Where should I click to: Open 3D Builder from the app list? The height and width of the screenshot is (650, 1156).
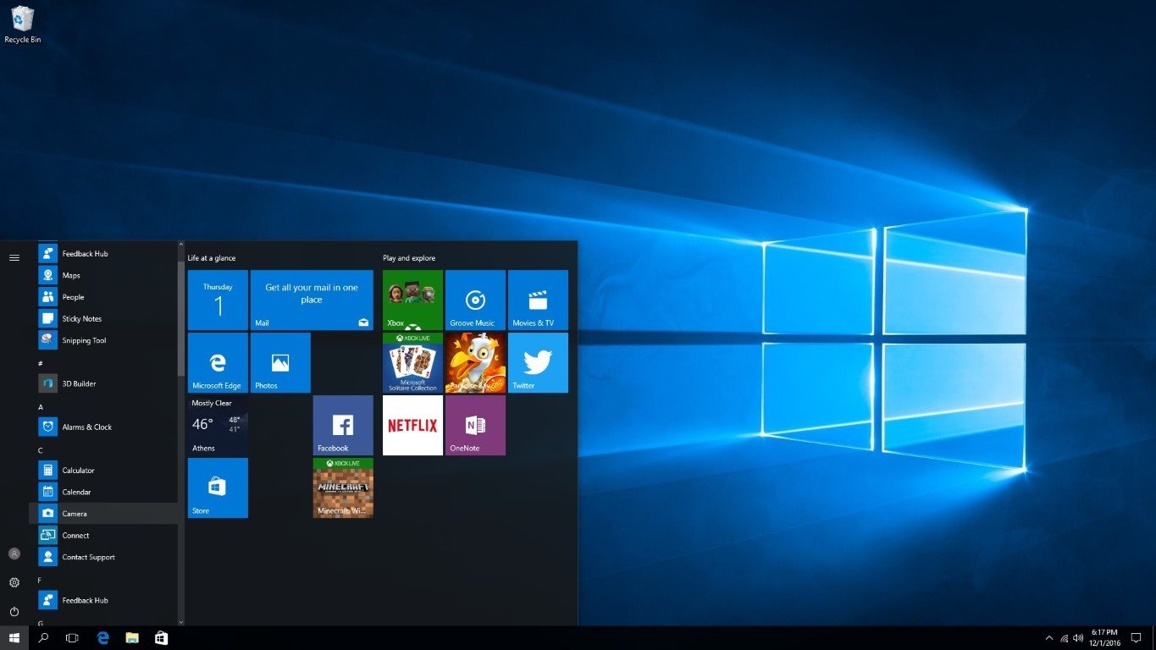click(x=103, y=383)
